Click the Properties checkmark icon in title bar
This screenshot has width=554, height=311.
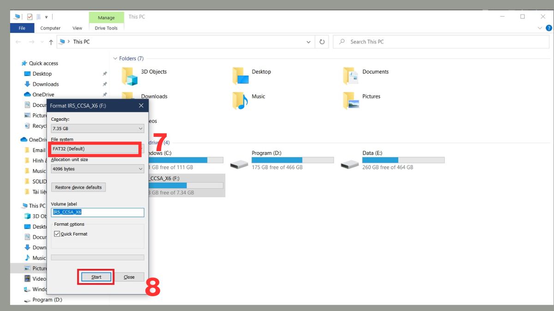tap(30, 17)
